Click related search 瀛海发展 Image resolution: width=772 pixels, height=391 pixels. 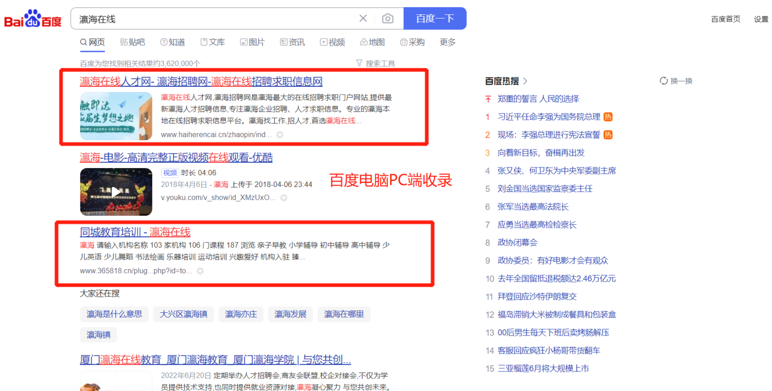[x=290, y=314]
